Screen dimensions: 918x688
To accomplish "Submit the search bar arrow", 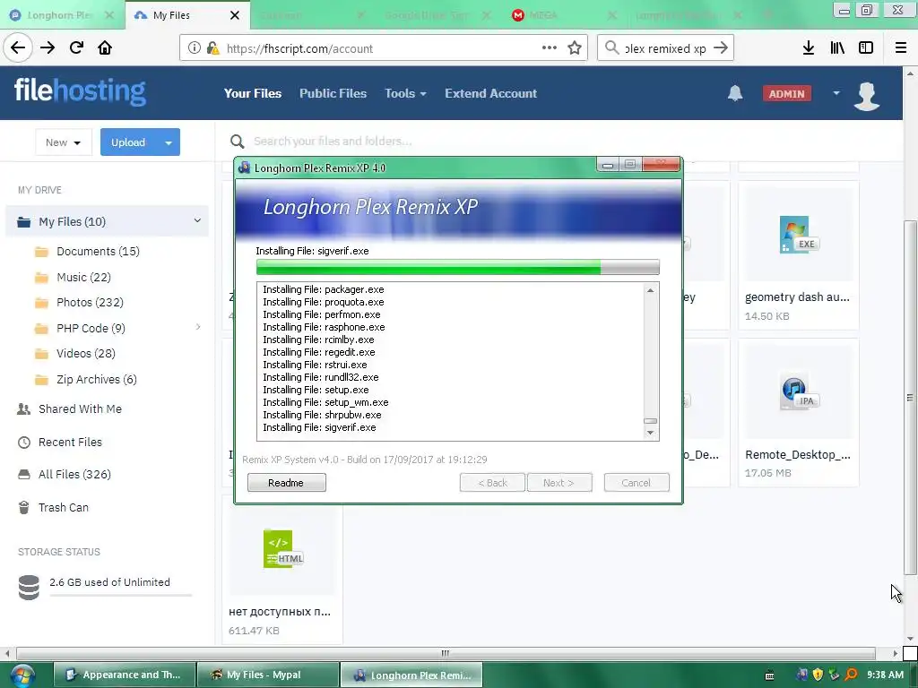I will click(x=721, y=48).
